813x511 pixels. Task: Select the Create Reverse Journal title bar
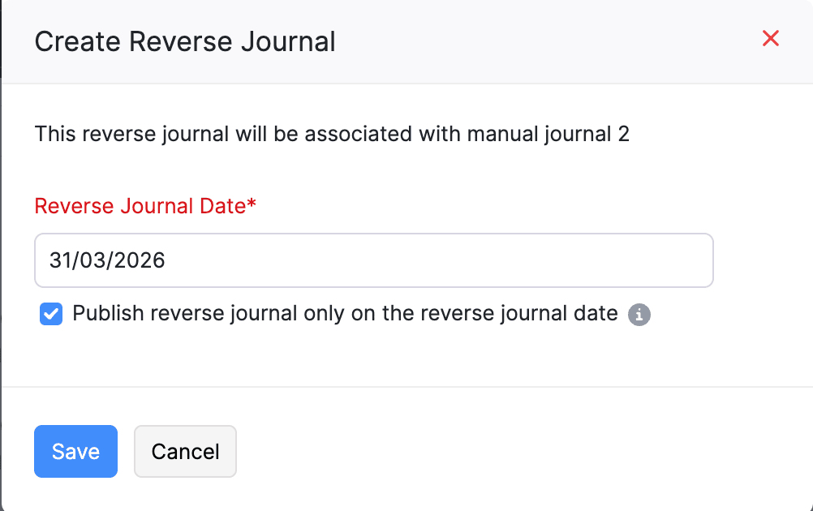click(184, 41)
